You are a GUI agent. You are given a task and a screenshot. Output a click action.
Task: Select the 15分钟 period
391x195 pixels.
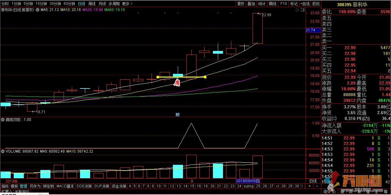pyautogui.click(x=41, y=4)
